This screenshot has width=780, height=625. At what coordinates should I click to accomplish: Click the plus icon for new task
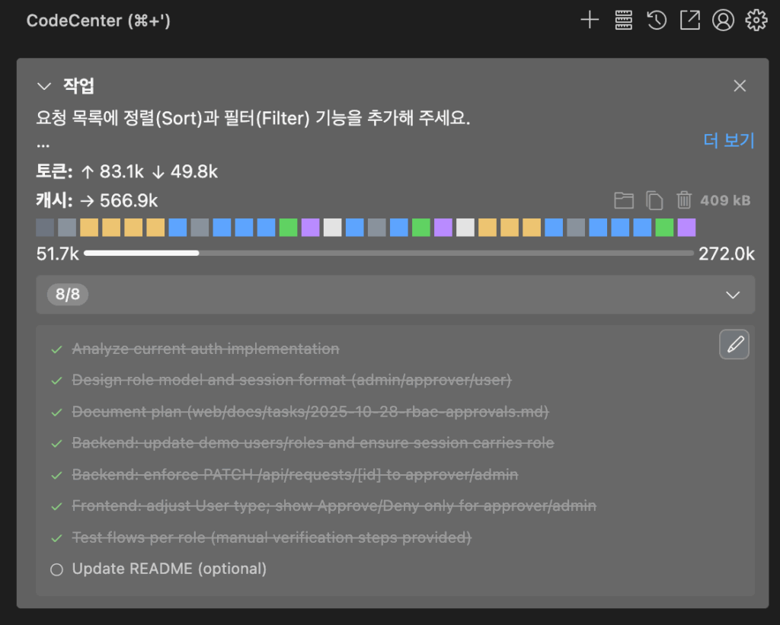coord(590,21)
